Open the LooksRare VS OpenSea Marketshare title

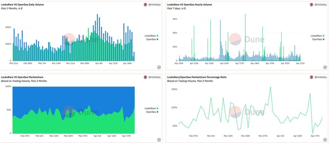(22, 77)
